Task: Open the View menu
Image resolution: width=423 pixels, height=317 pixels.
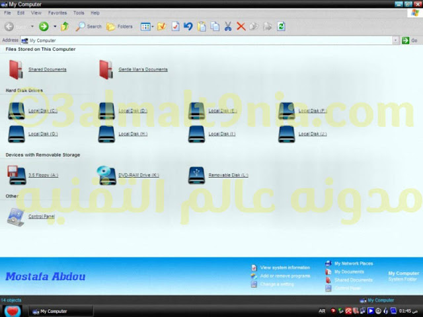Action: tap(36, 13)
